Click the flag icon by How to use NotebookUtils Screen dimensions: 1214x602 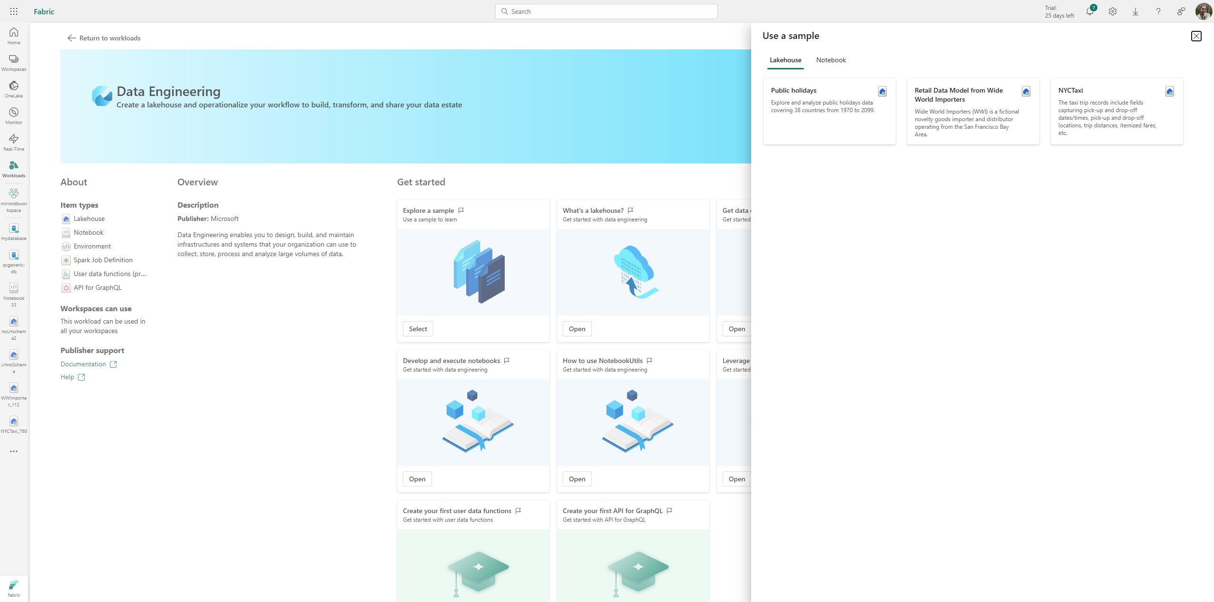[x=649, y=361]
